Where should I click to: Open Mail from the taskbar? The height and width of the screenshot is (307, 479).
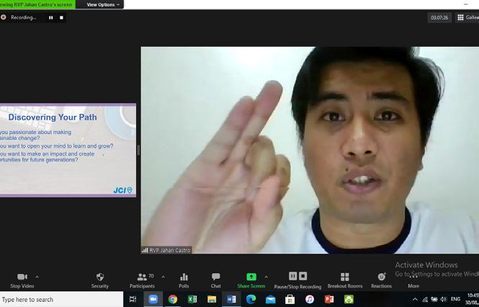coord(270,299)
